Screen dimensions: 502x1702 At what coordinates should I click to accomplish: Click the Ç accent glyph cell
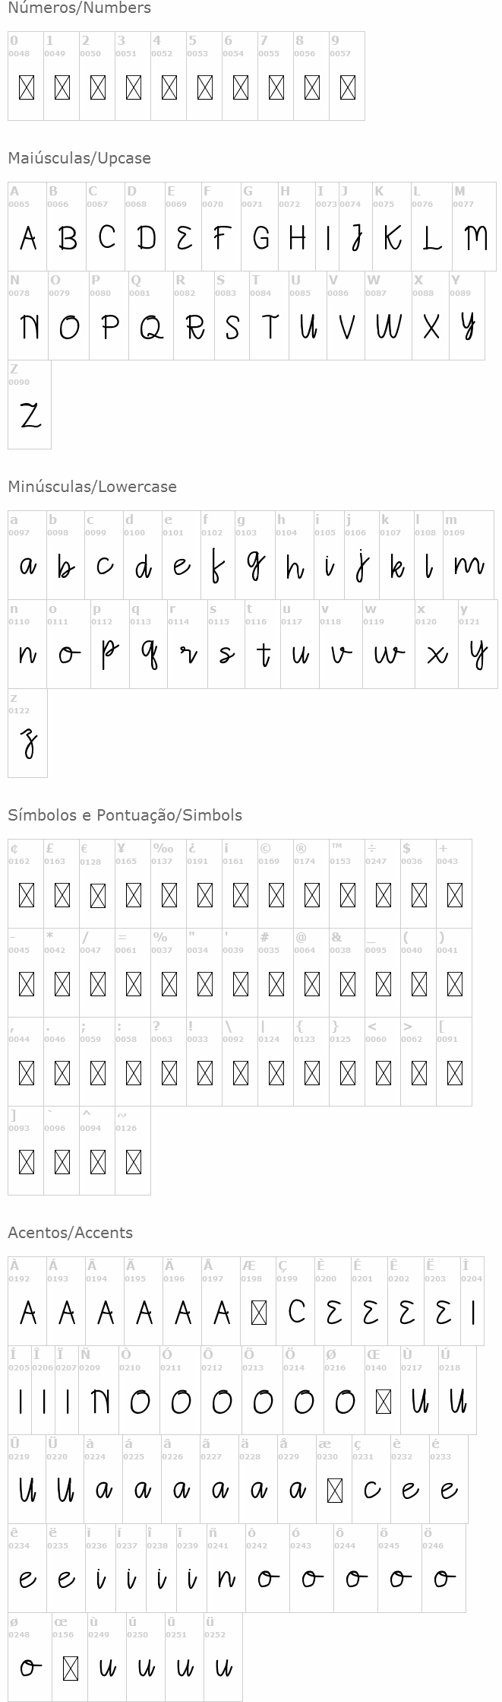coord(296,1301)
